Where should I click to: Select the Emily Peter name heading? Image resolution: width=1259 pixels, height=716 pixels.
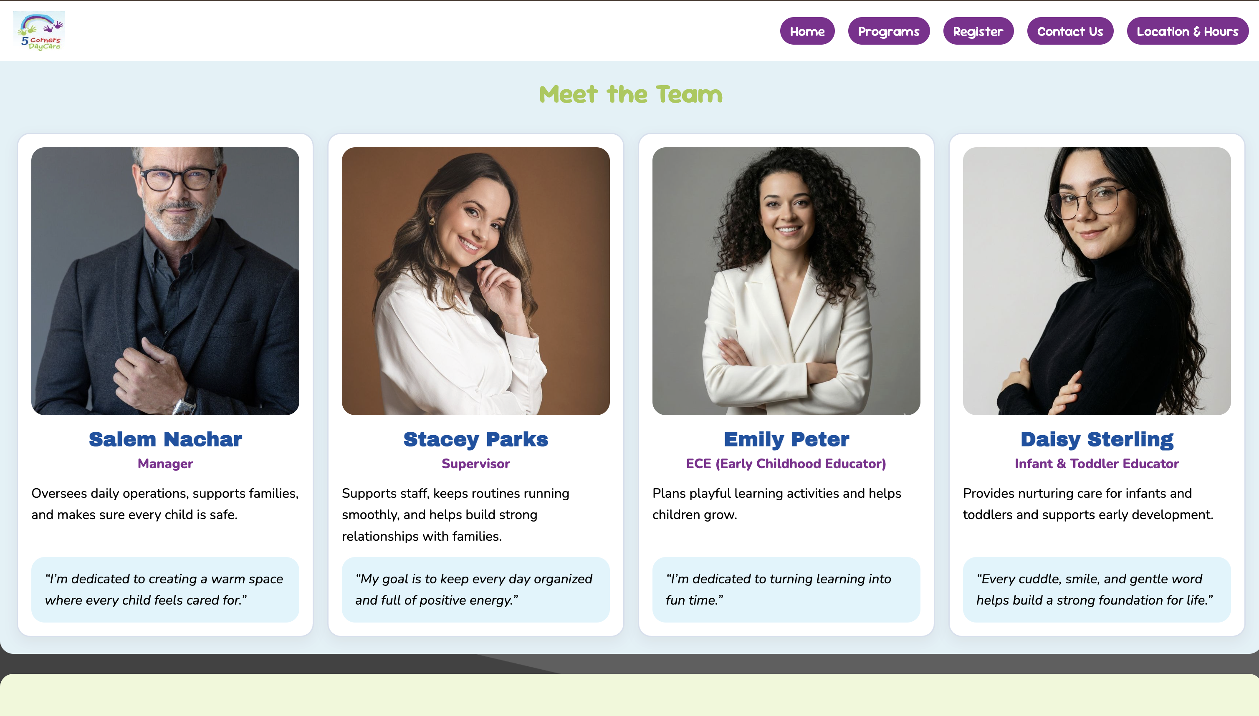tap(786, 439)
